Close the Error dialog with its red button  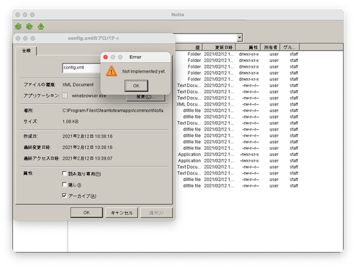pos(105,57)
